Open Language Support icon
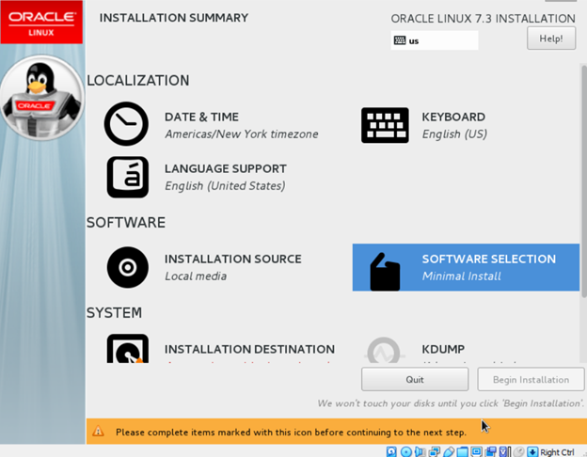The width and height of the screenshot is (587, 457). click(x=128, y=177)
